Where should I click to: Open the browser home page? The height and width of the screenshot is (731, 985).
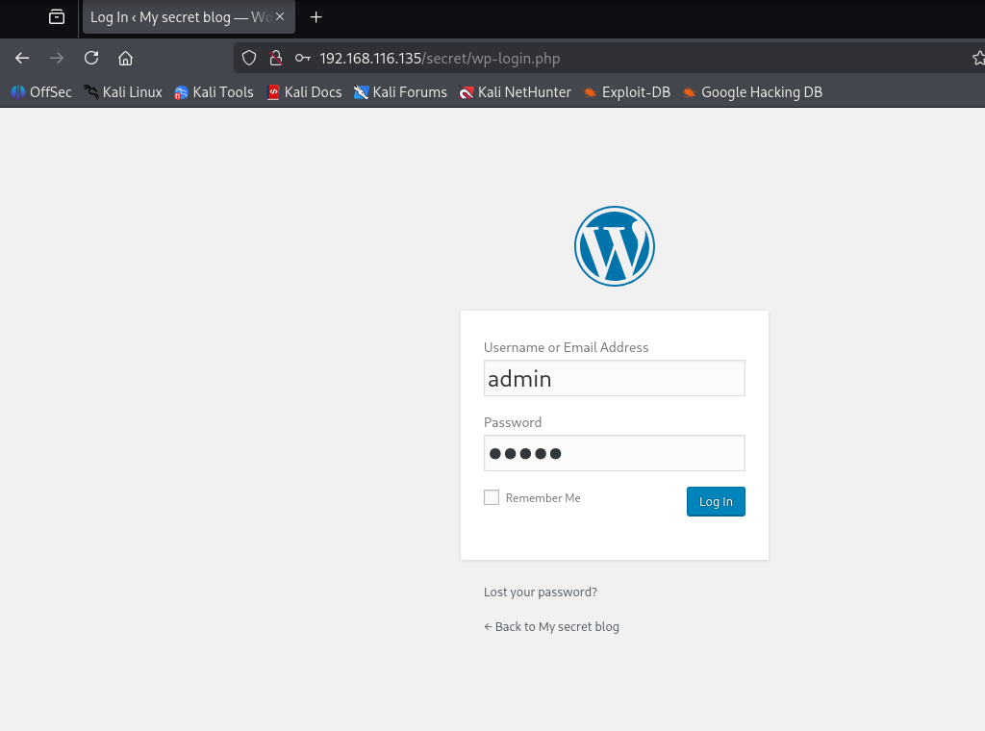click(x=126, y=59)
